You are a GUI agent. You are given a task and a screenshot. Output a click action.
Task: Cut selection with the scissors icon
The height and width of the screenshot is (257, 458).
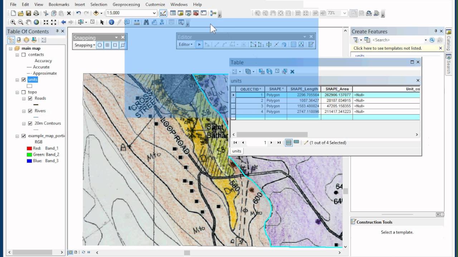click(46, 13)
